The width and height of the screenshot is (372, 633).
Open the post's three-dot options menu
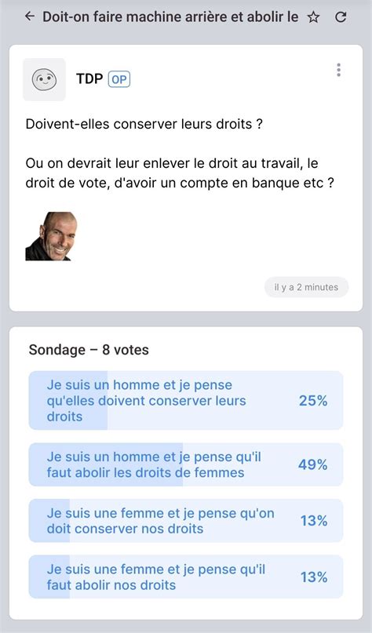[338, 70]
